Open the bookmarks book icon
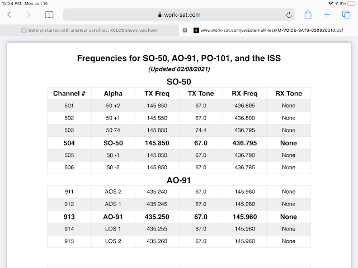 (x=49, y=15)
